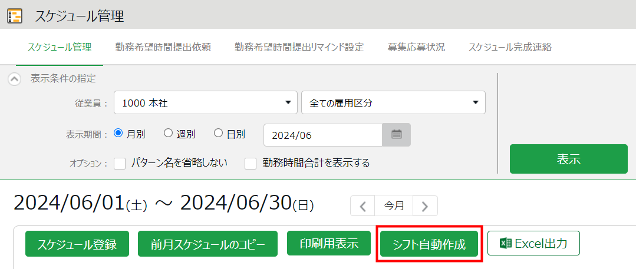Switch to 勤務希望時間提出依頼 tab
The height and width of the screenshot is (269, 636).
(x=163, y=48)
